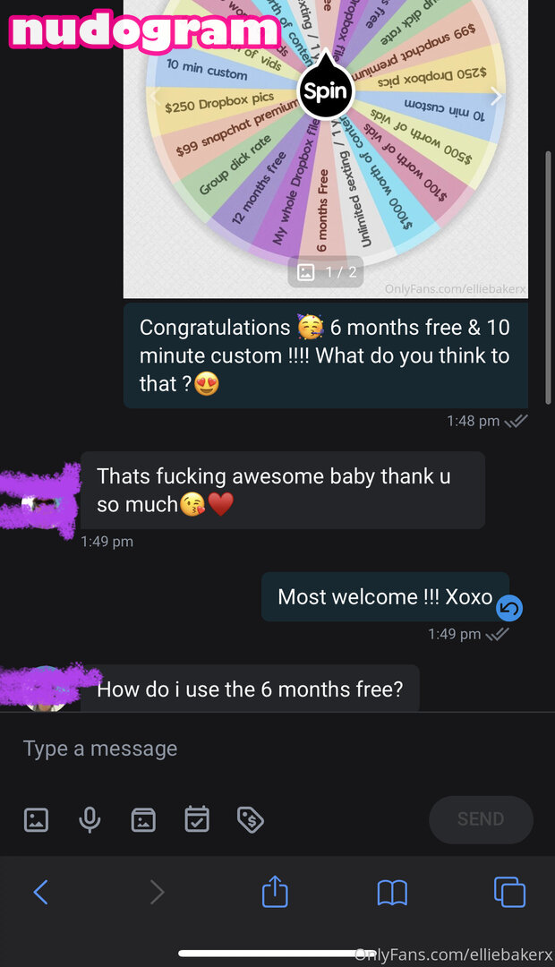Tap the Type a message field
The width and height of the screenshot is (555, 967).
click(x=277, y=749)
